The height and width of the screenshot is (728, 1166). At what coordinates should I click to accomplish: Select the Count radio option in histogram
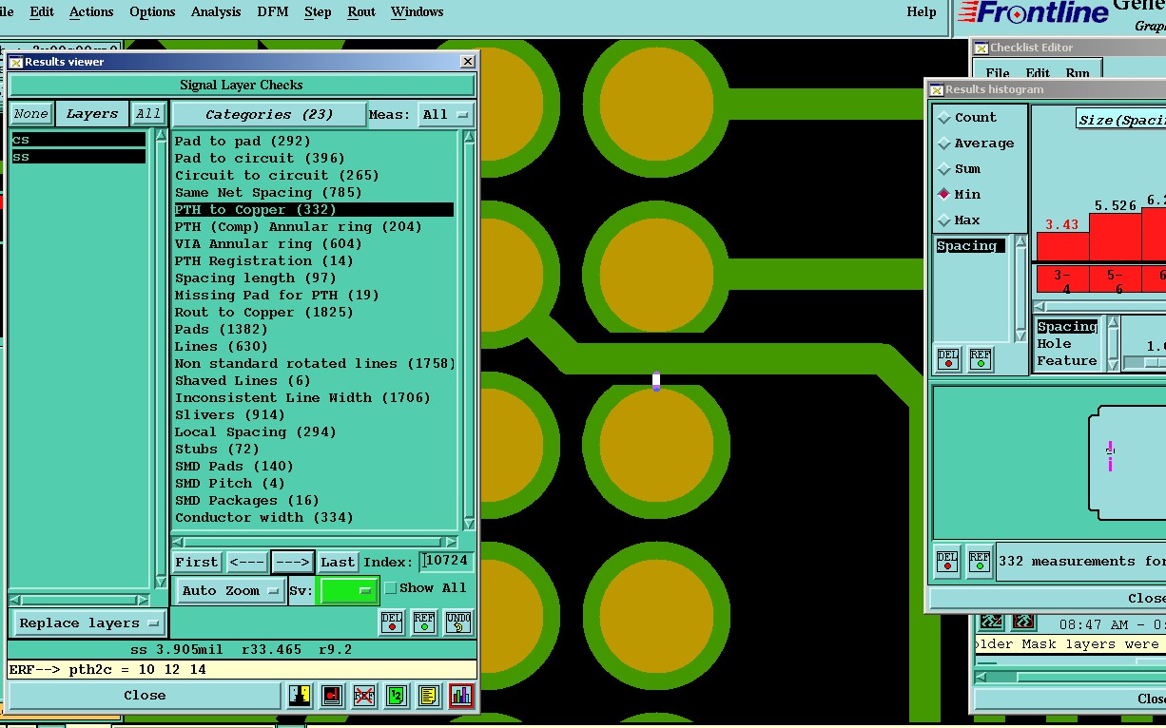tap(944, 118)
